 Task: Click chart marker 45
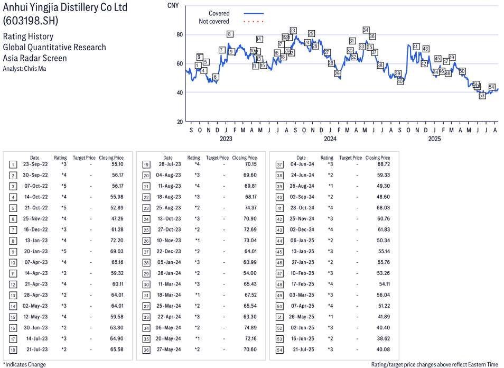tap(437, 59)
